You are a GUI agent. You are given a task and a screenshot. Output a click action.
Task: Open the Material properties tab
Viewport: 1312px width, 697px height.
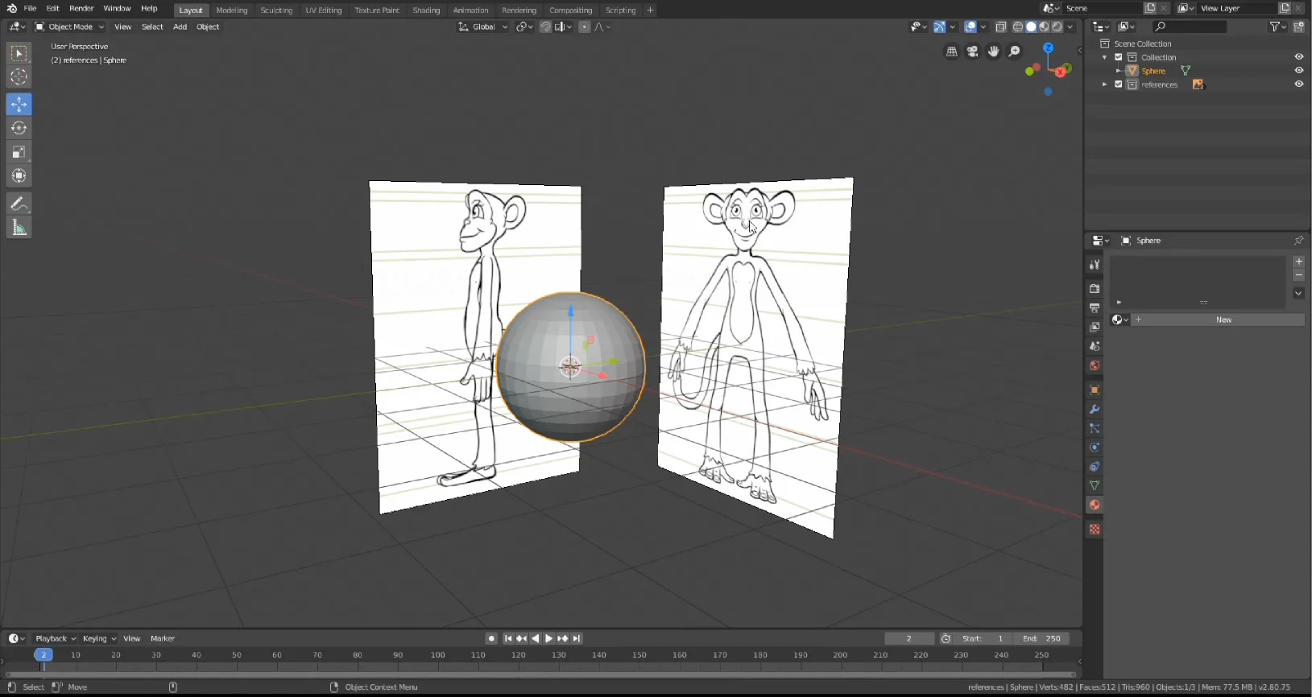pos(1095,505)
